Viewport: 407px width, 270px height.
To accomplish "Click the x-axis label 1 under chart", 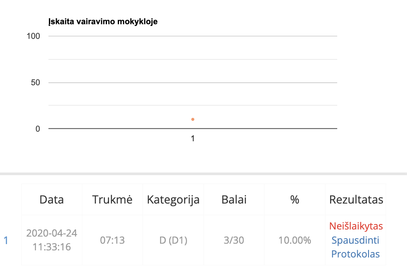I will pyautogui.click(x=193, y=138).
